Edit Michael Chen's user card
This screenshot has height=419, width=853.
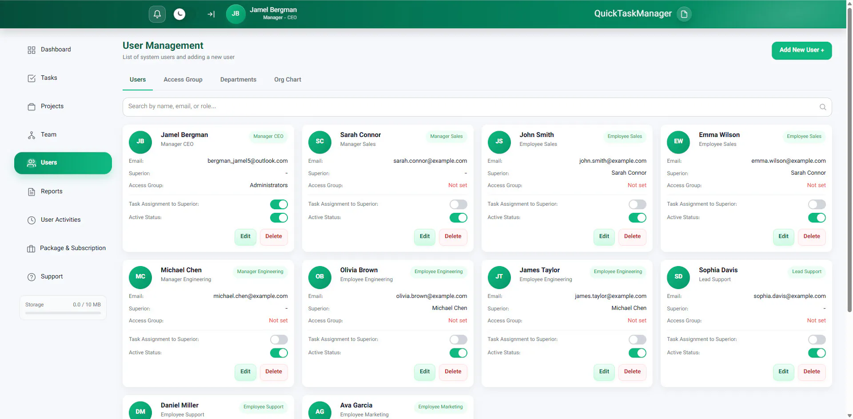coord(245,372)
